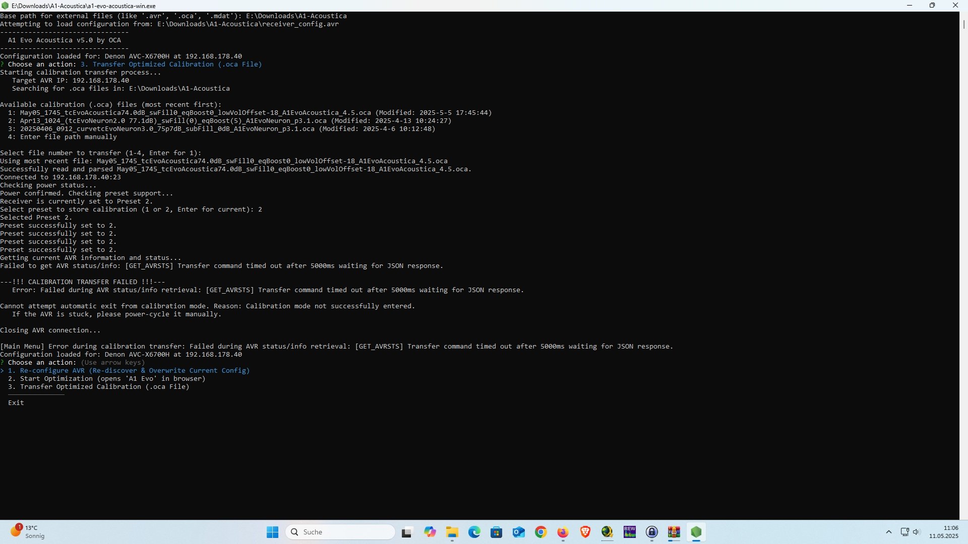The width and height of the screenshot is (968, 544).
Task: Click the Suche search box
Action: [x=340, y=532]
